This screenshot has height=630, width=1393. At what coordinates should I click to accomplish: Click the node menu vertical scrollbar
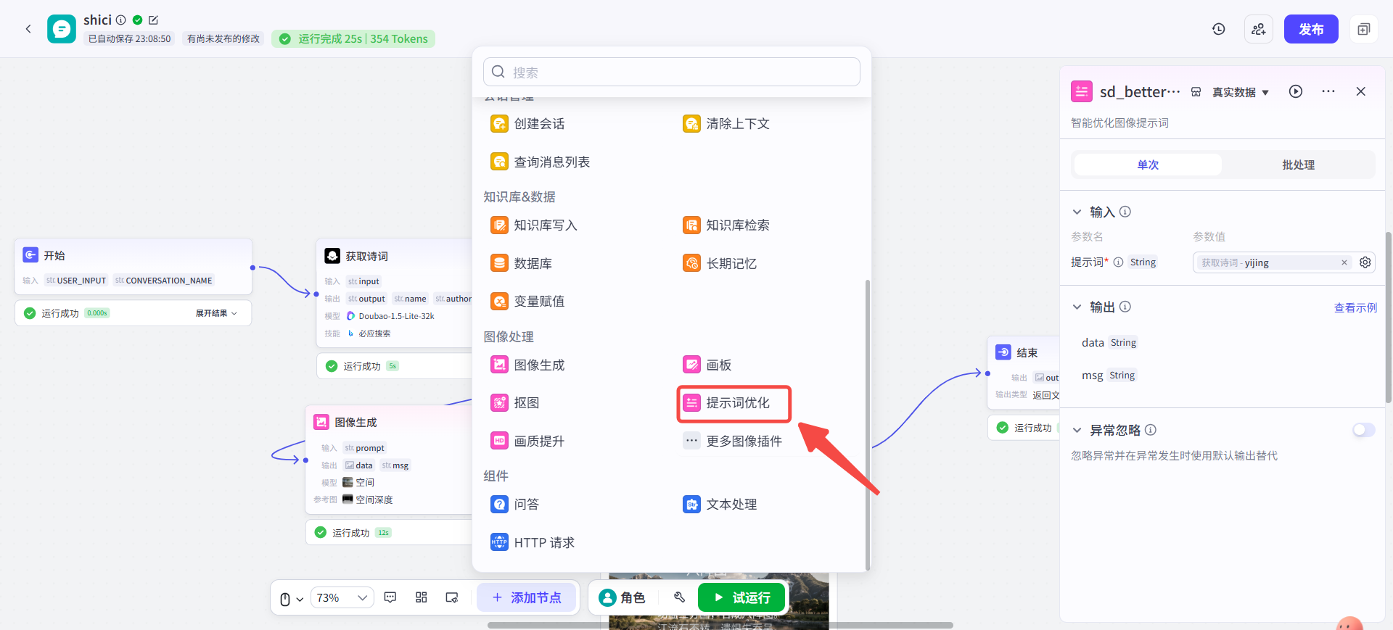tap(867, 425)
